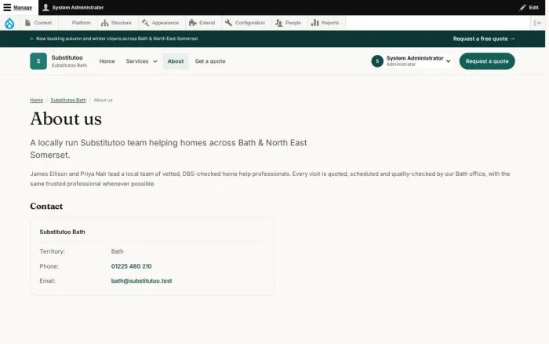The image size is (549, 344).
Task: Click the pencil Edit icon
Action: [x=522, y=7]
